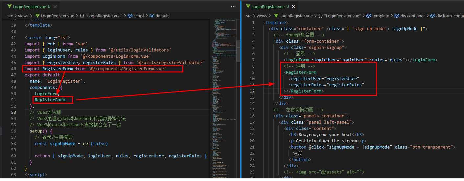Click "name: 'LoginRegister'," line
The height and width of the screenshot is (181, 464).
58,81
